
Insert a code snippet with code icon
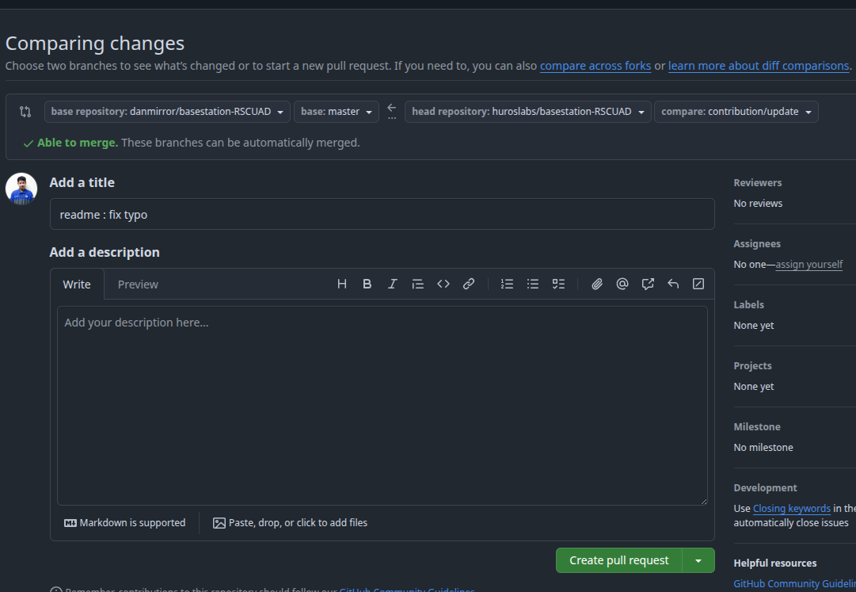443,284
